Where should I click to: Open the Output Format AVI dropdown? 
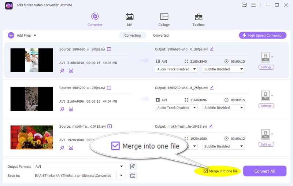click(79, 166)
